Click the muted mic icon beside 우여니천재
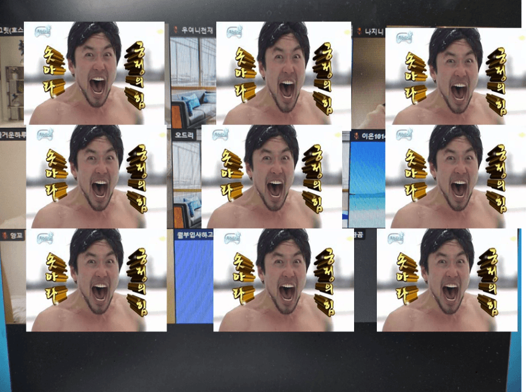The image size is (526, 392). point(176,30)
